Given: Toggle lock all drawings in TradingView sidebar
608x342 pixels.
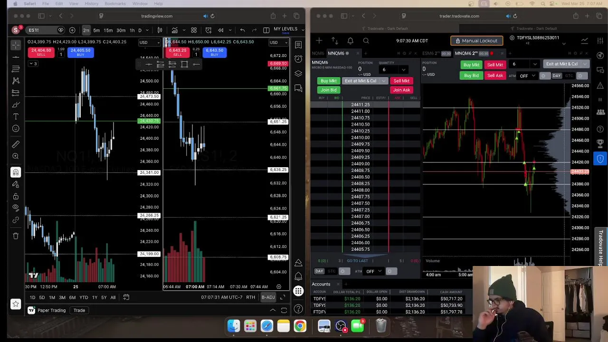Looking at the screenshot, I should [16, 196].
